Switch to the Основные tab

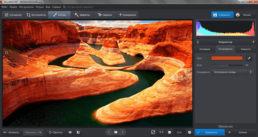(x=205, y=49)
